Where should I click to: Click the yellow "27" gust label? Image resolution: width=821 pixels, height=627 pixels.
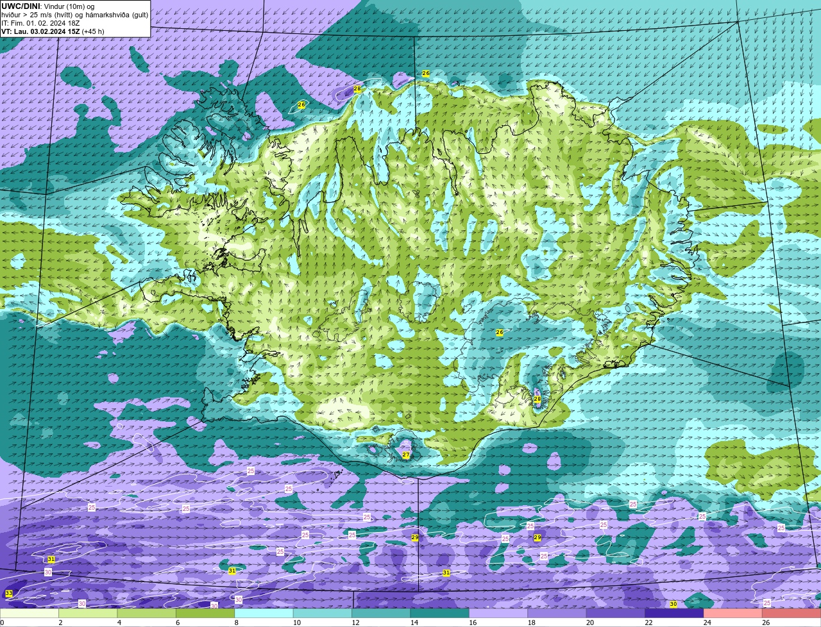tap(406, 455)
